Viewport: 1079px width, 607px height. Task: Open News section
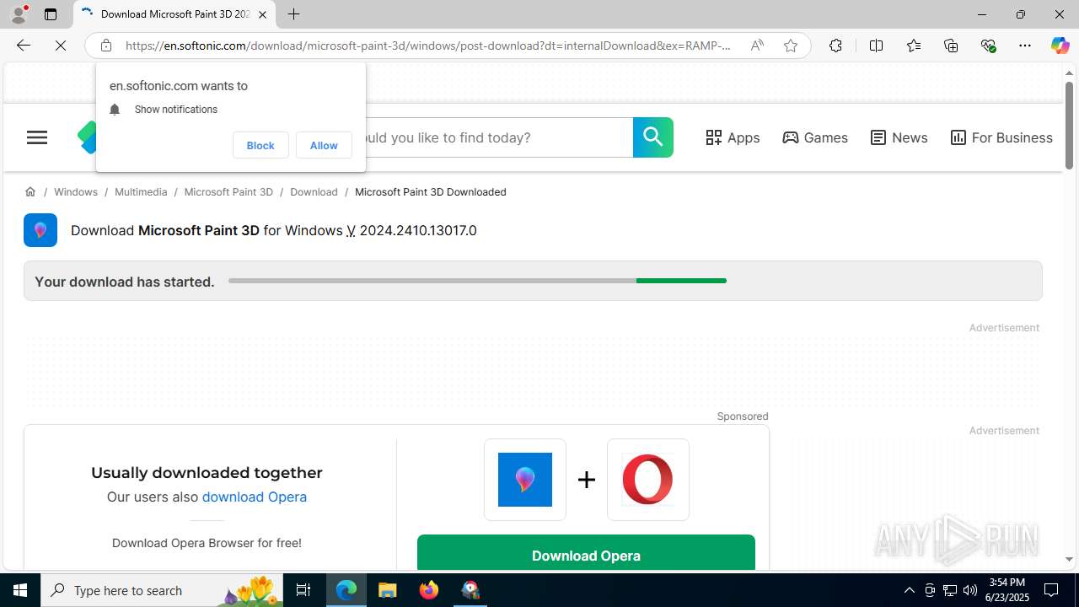(899, 137)
